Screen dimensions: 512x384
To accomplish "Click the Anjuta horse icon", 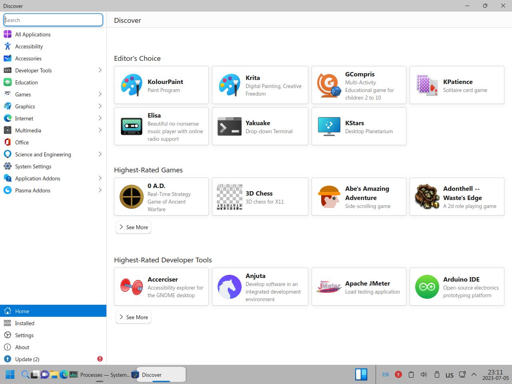I will click(x=230, y=287).
